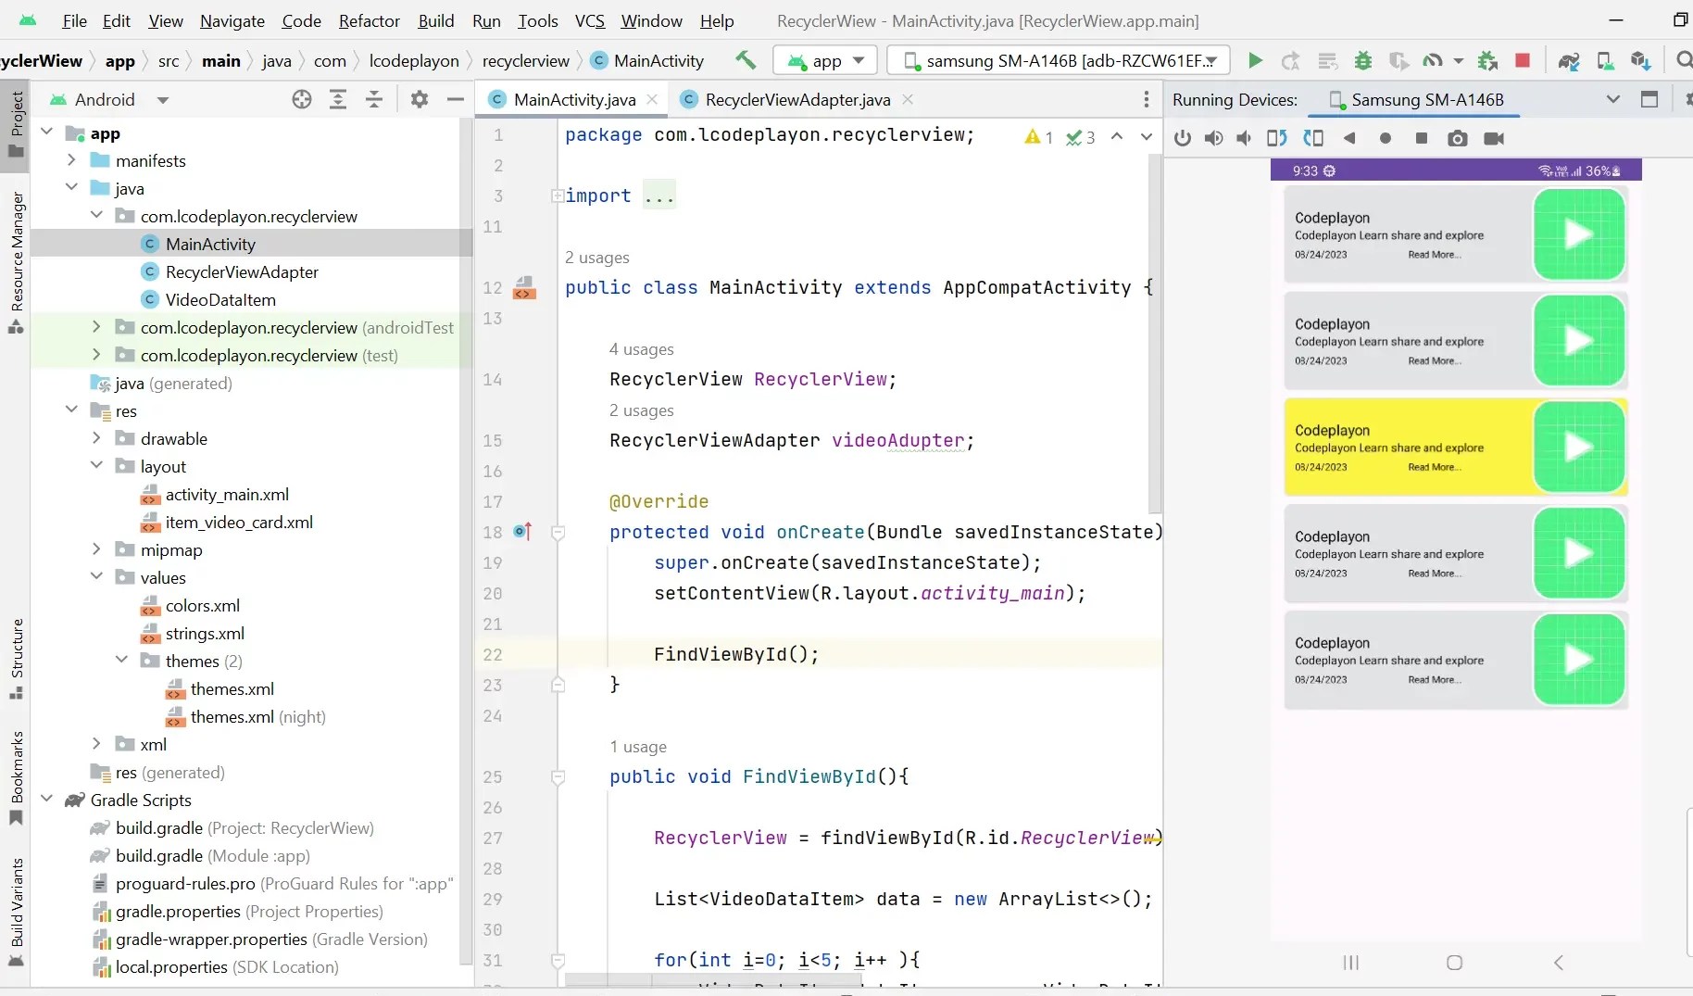Viewport: 1693px width, 996px height.
Task: Open the Refactor menu
Action: coord(370,20)
